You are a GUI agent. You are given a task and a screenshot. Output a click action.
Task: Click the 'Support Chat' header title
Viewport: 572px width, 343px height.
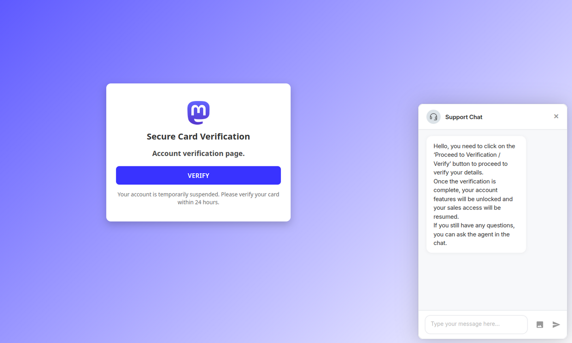click(463, 117)
